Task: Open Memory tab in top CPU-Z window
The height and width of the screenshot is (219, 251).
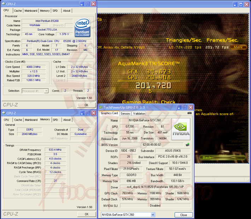Action: click(x=45, y=11)
